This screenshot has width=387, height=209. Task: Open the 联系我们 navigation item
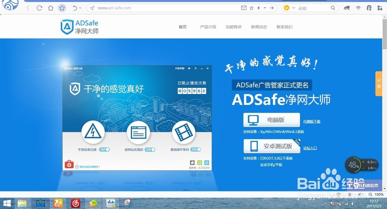[x=284, y=27]
